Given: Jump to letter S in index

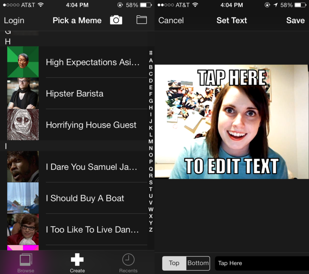Looking at the screenshot, I should pos(151,182).
